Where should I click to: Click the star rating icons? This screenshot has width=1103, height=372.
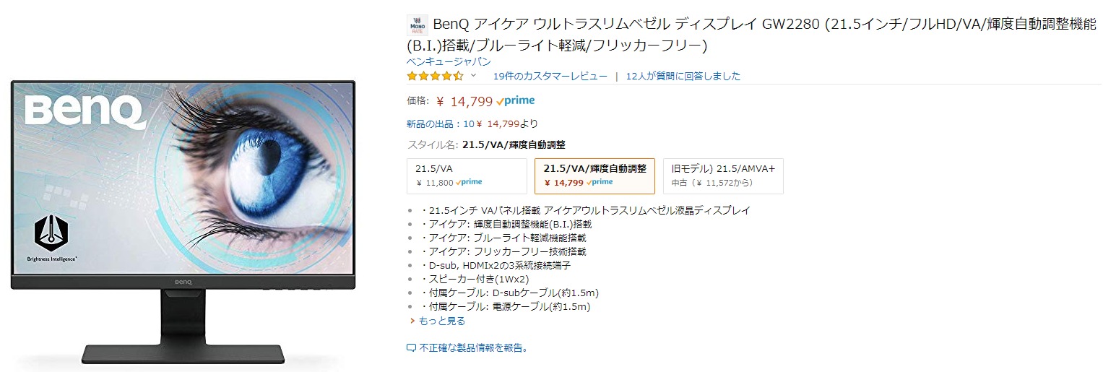coord(435,76)
